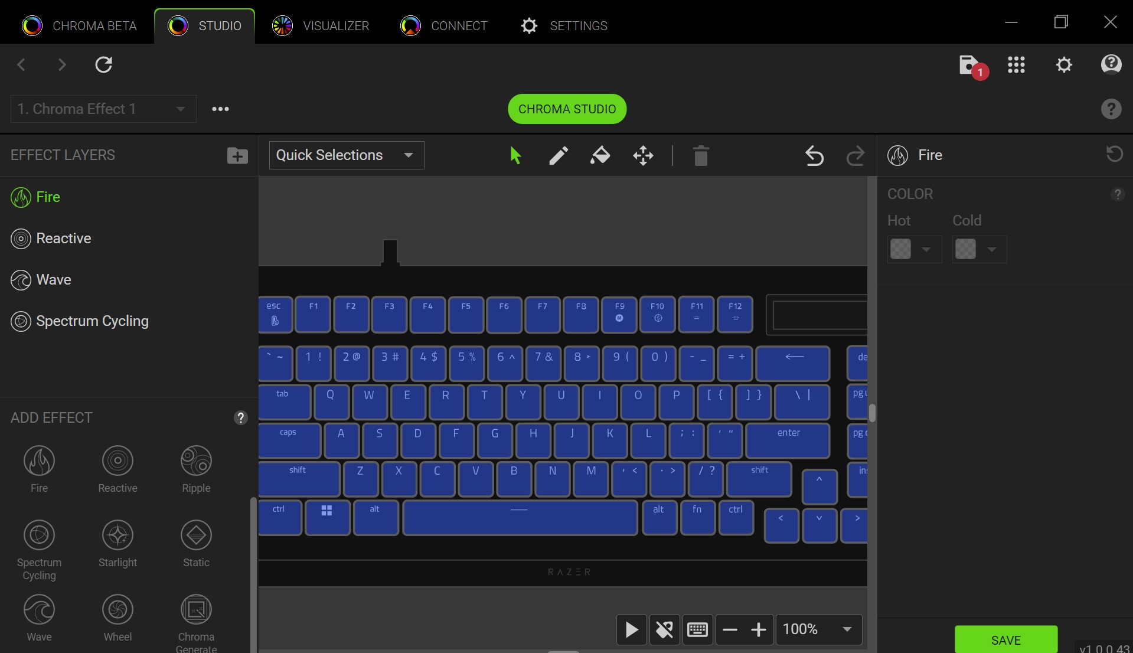Click the trash delete icon
Image resolution: width=1133 pixels, height=653 pixels.
click(700, 156)
